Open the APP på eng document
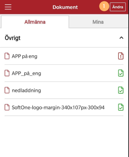Viewport: 129px width, 157px height. coord(64,56)
